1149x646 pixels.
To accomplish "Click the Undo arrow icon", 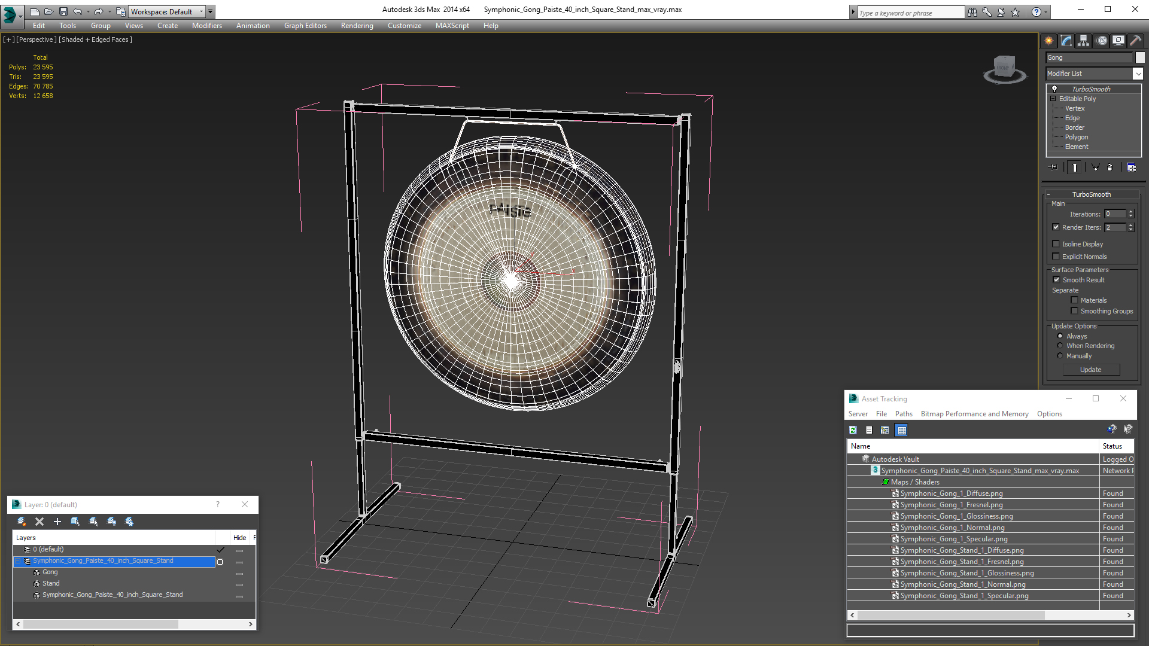I will click(77, 11).
